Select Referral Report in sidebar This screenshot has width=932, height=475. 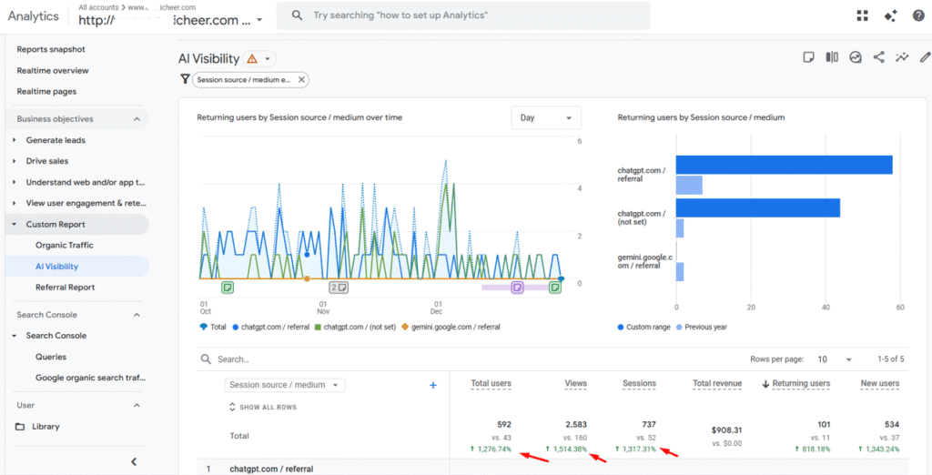click(65, 287)
